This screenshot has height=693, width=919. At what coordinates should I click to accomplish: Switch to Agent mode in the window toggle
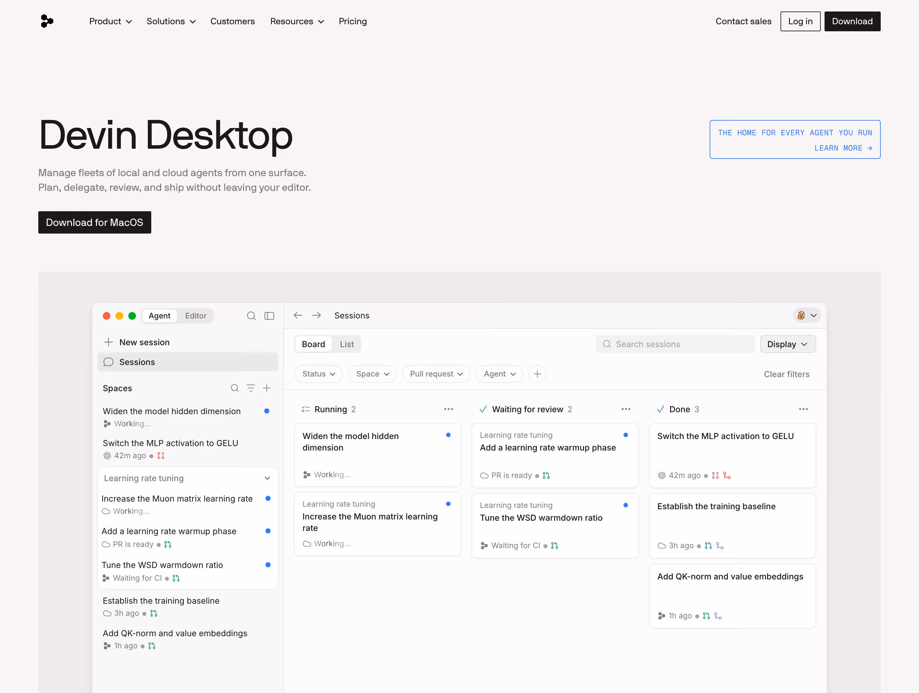pyautogui.click(x=160, y=316)
